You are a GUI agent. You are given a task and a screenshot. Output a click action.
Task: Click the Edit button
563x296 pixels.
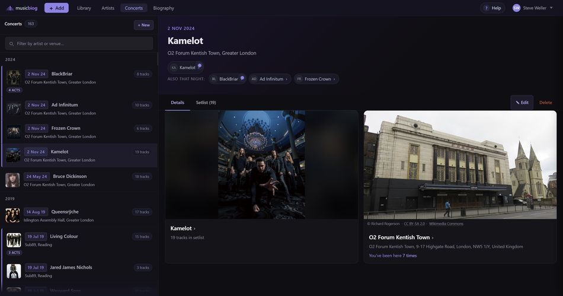pyautogui.click(x=522, y=103)
